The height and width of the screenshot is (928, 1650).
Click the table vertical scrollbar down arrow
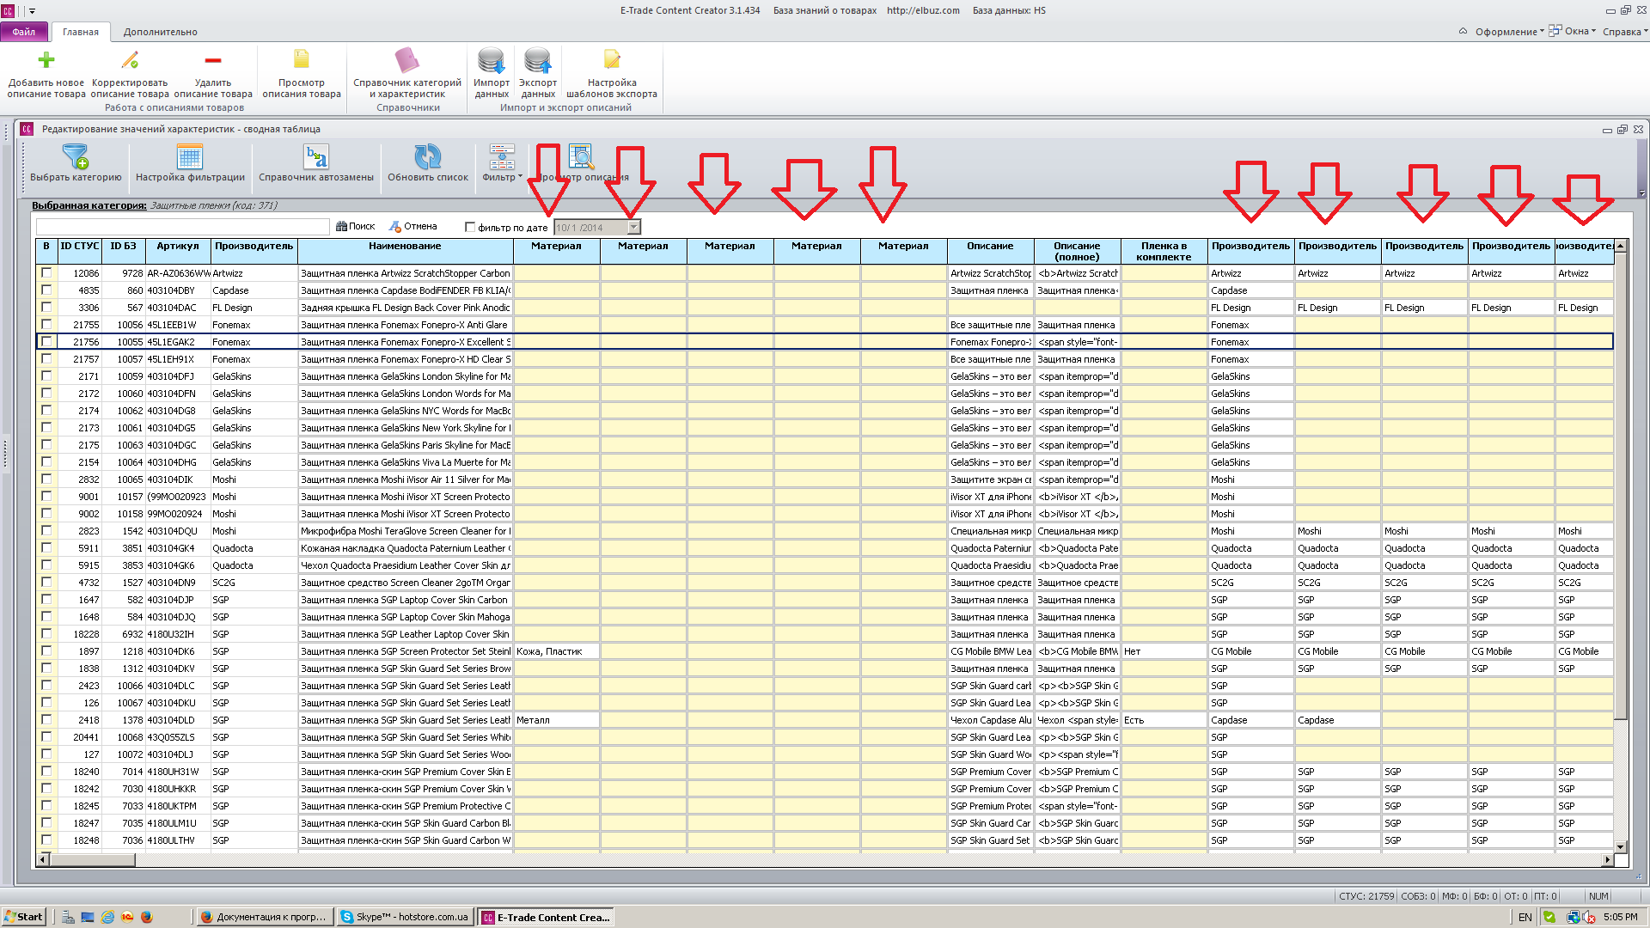pos(1620,847)
